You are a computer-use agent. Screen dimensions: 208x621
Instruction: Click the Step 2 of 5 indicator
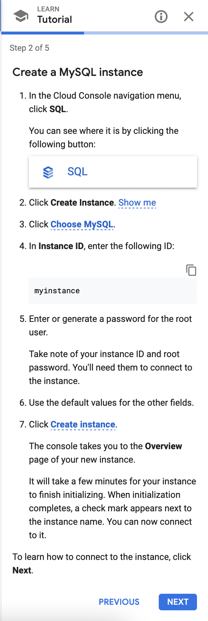point(30,48)
